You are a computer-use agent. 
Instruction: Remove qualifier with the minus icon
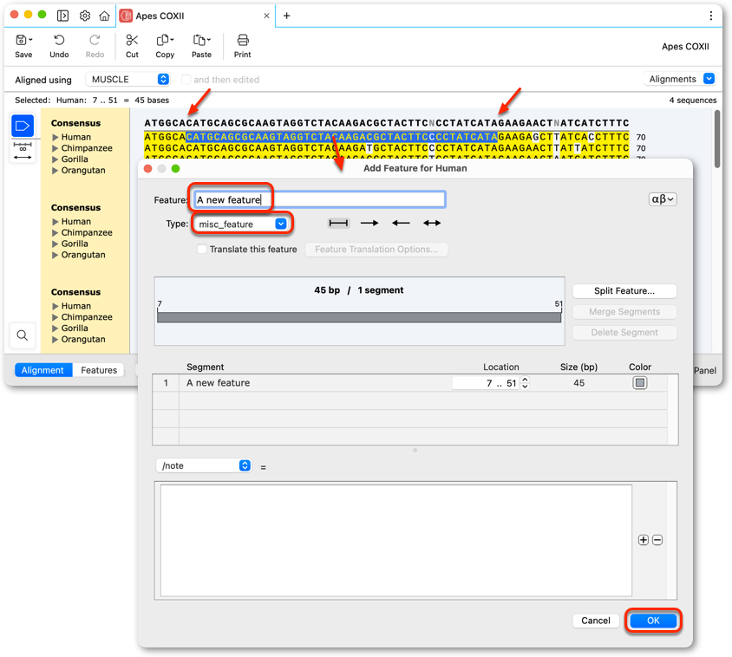pyautogui.click(x=657, y=540)
